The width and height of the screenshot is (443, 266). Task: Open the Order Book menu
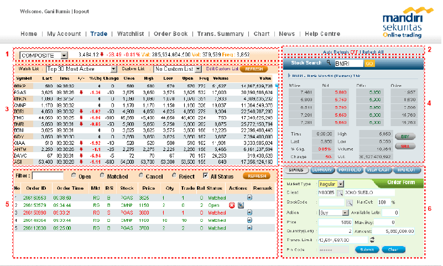click(x=171, y=34)
